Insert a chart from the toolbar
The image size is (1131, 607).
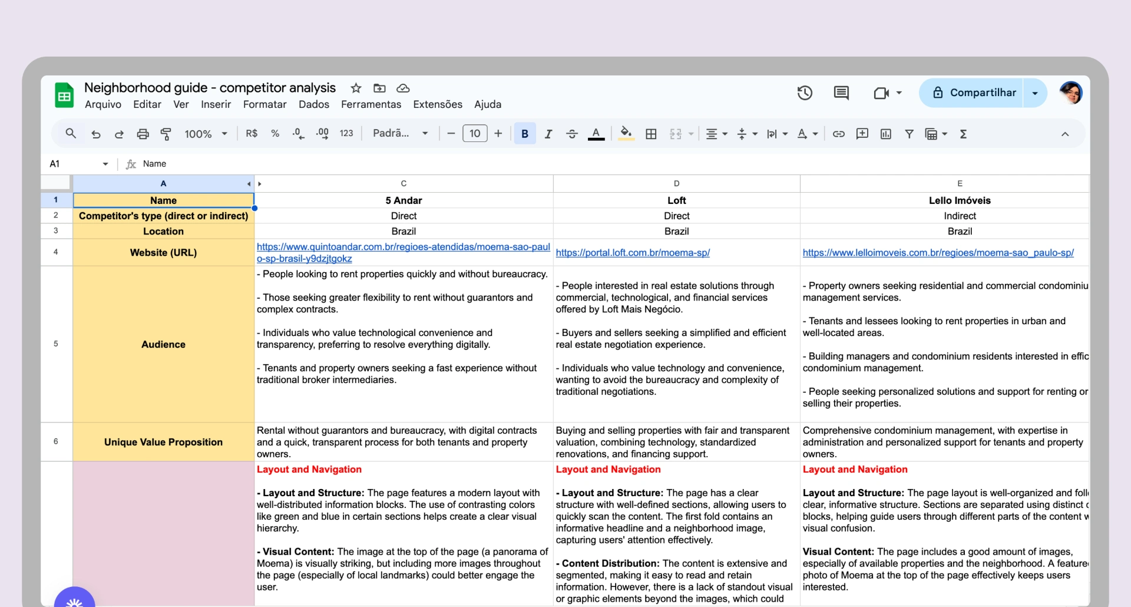coord(886,134)
